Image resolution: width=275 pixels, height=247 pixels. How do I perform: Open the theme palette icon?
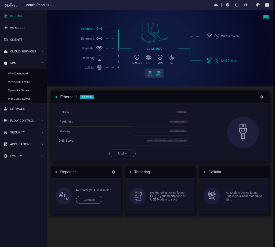tap(258, 5)
